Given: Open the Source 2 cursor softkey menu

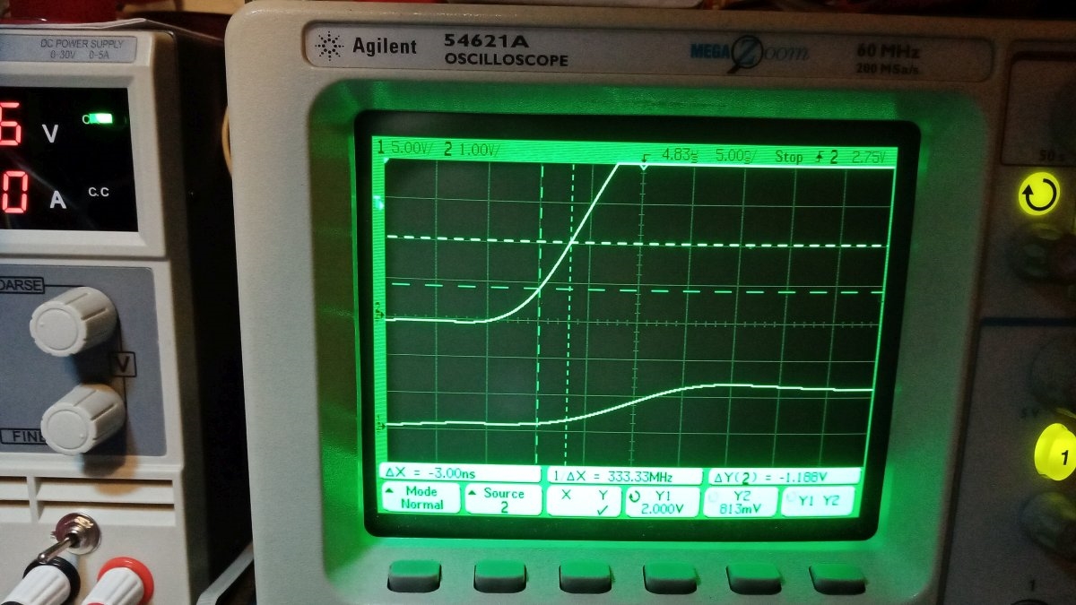Looking at the screenshot, I should pos(503,499).
